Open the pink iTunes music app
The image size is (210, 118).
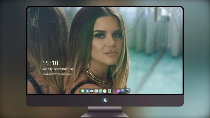point(118,91)
